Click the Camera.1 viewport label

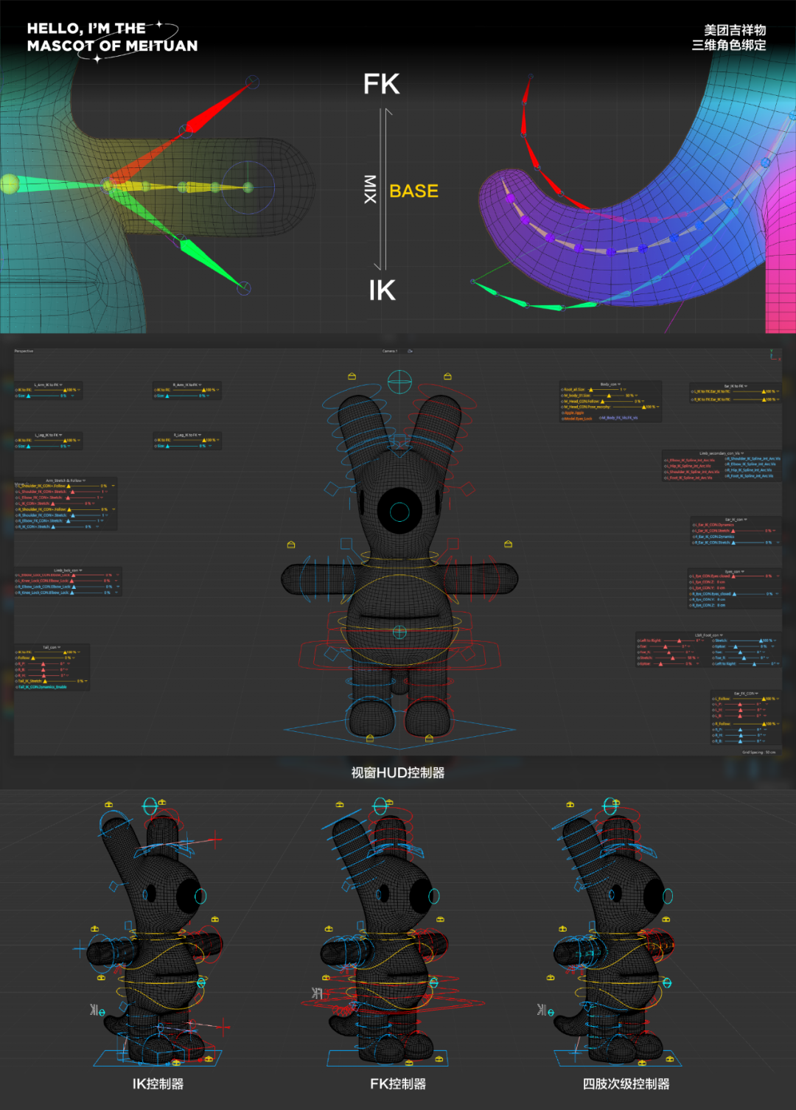tap(390, 351)
